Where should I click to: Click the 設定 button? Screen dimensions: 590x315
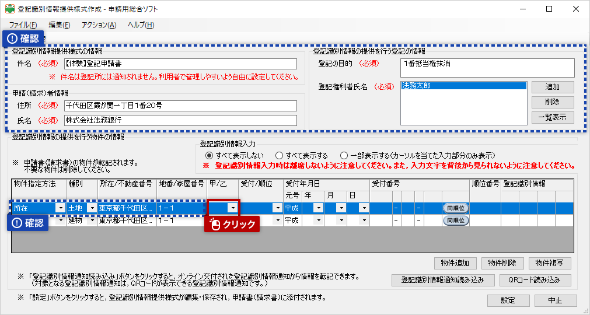[508, 300]
